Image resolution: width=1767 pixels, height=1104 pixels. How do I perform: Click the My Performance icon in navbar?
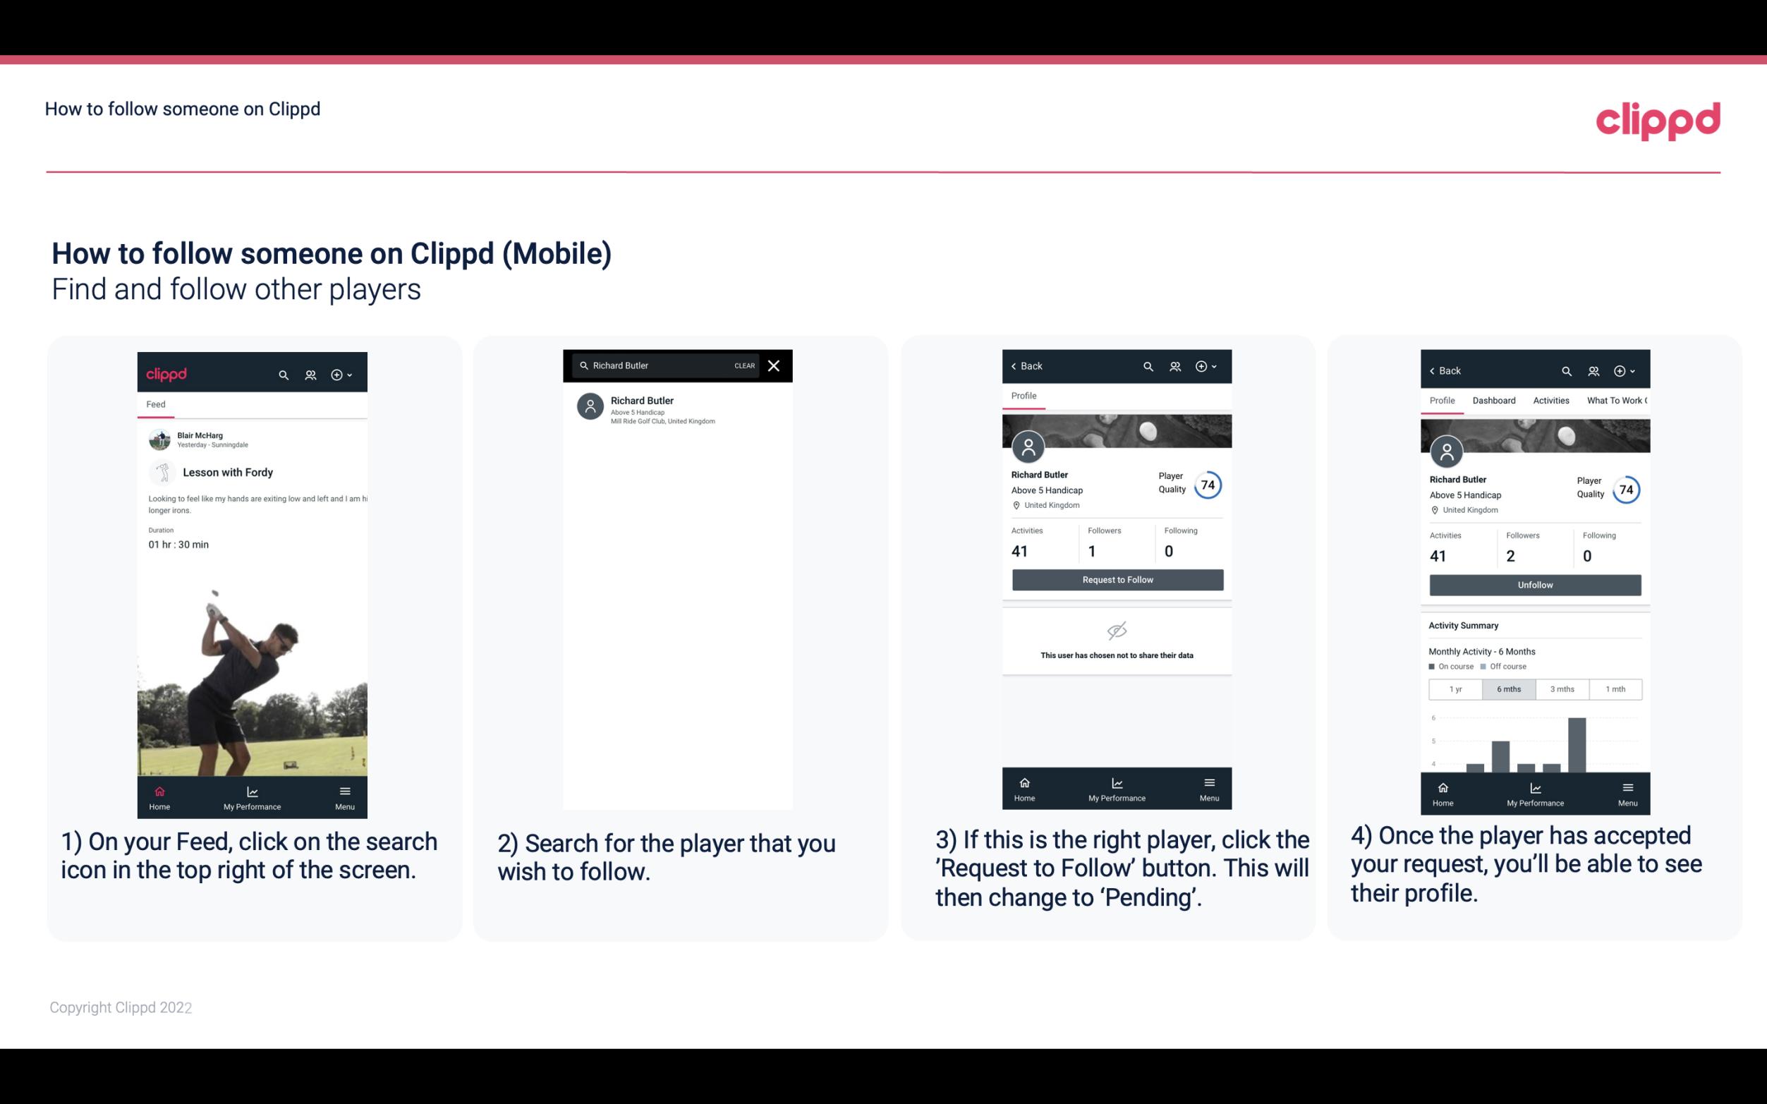coord(252,789)
